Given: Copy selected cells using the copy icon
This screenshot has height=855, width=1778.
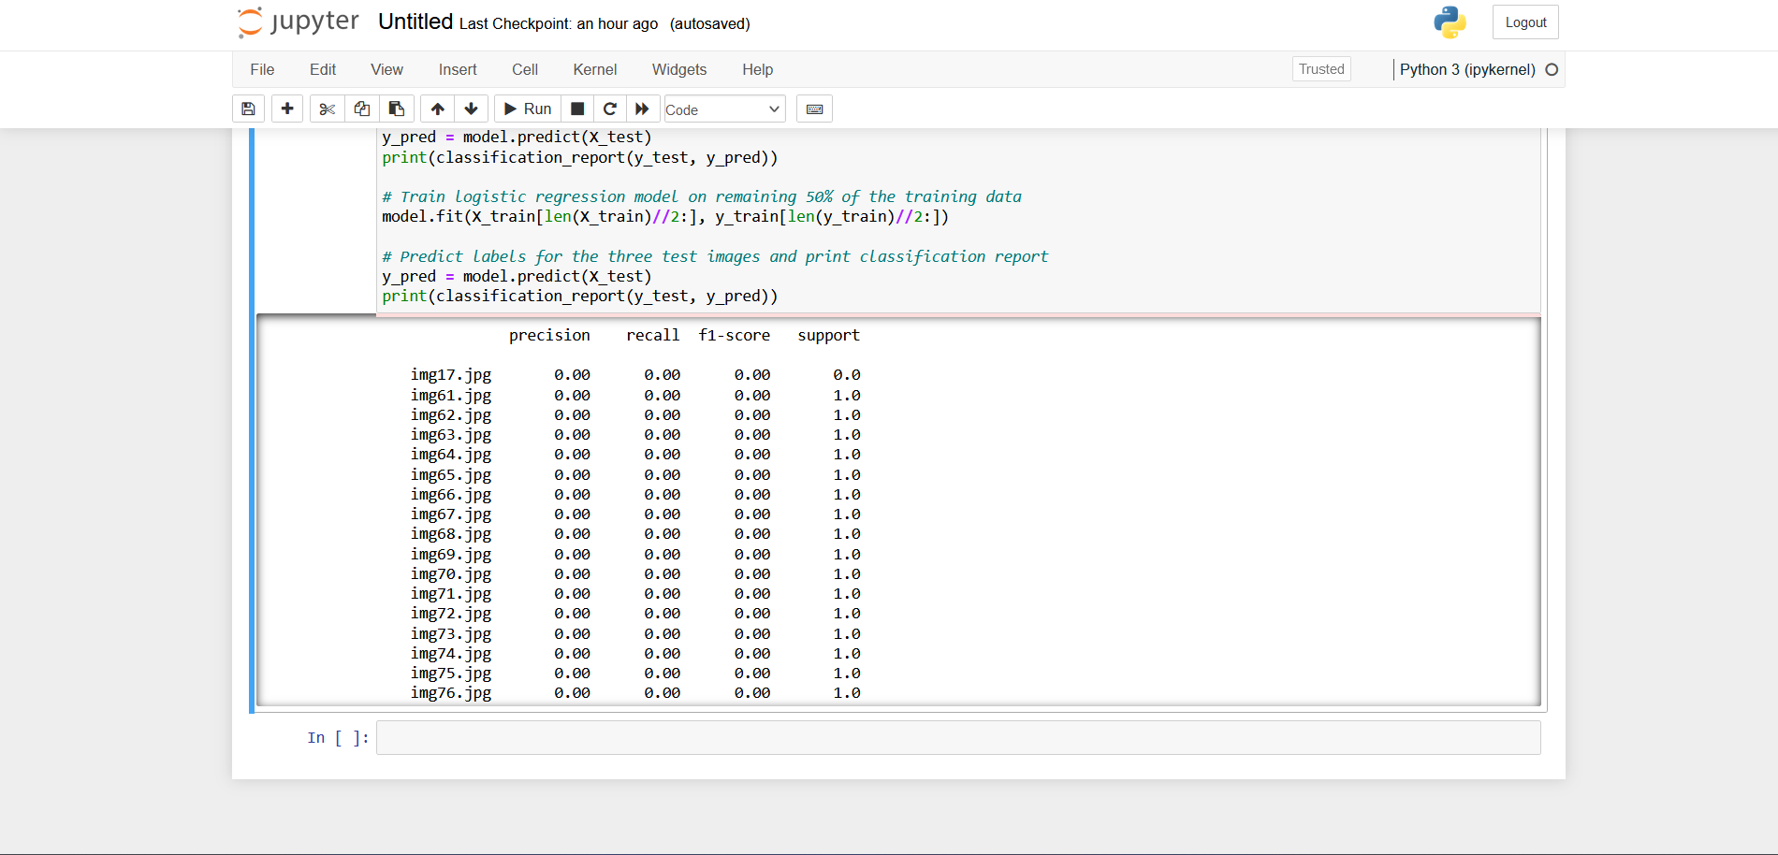Looking at the screenshot, I should click(361, 109).
